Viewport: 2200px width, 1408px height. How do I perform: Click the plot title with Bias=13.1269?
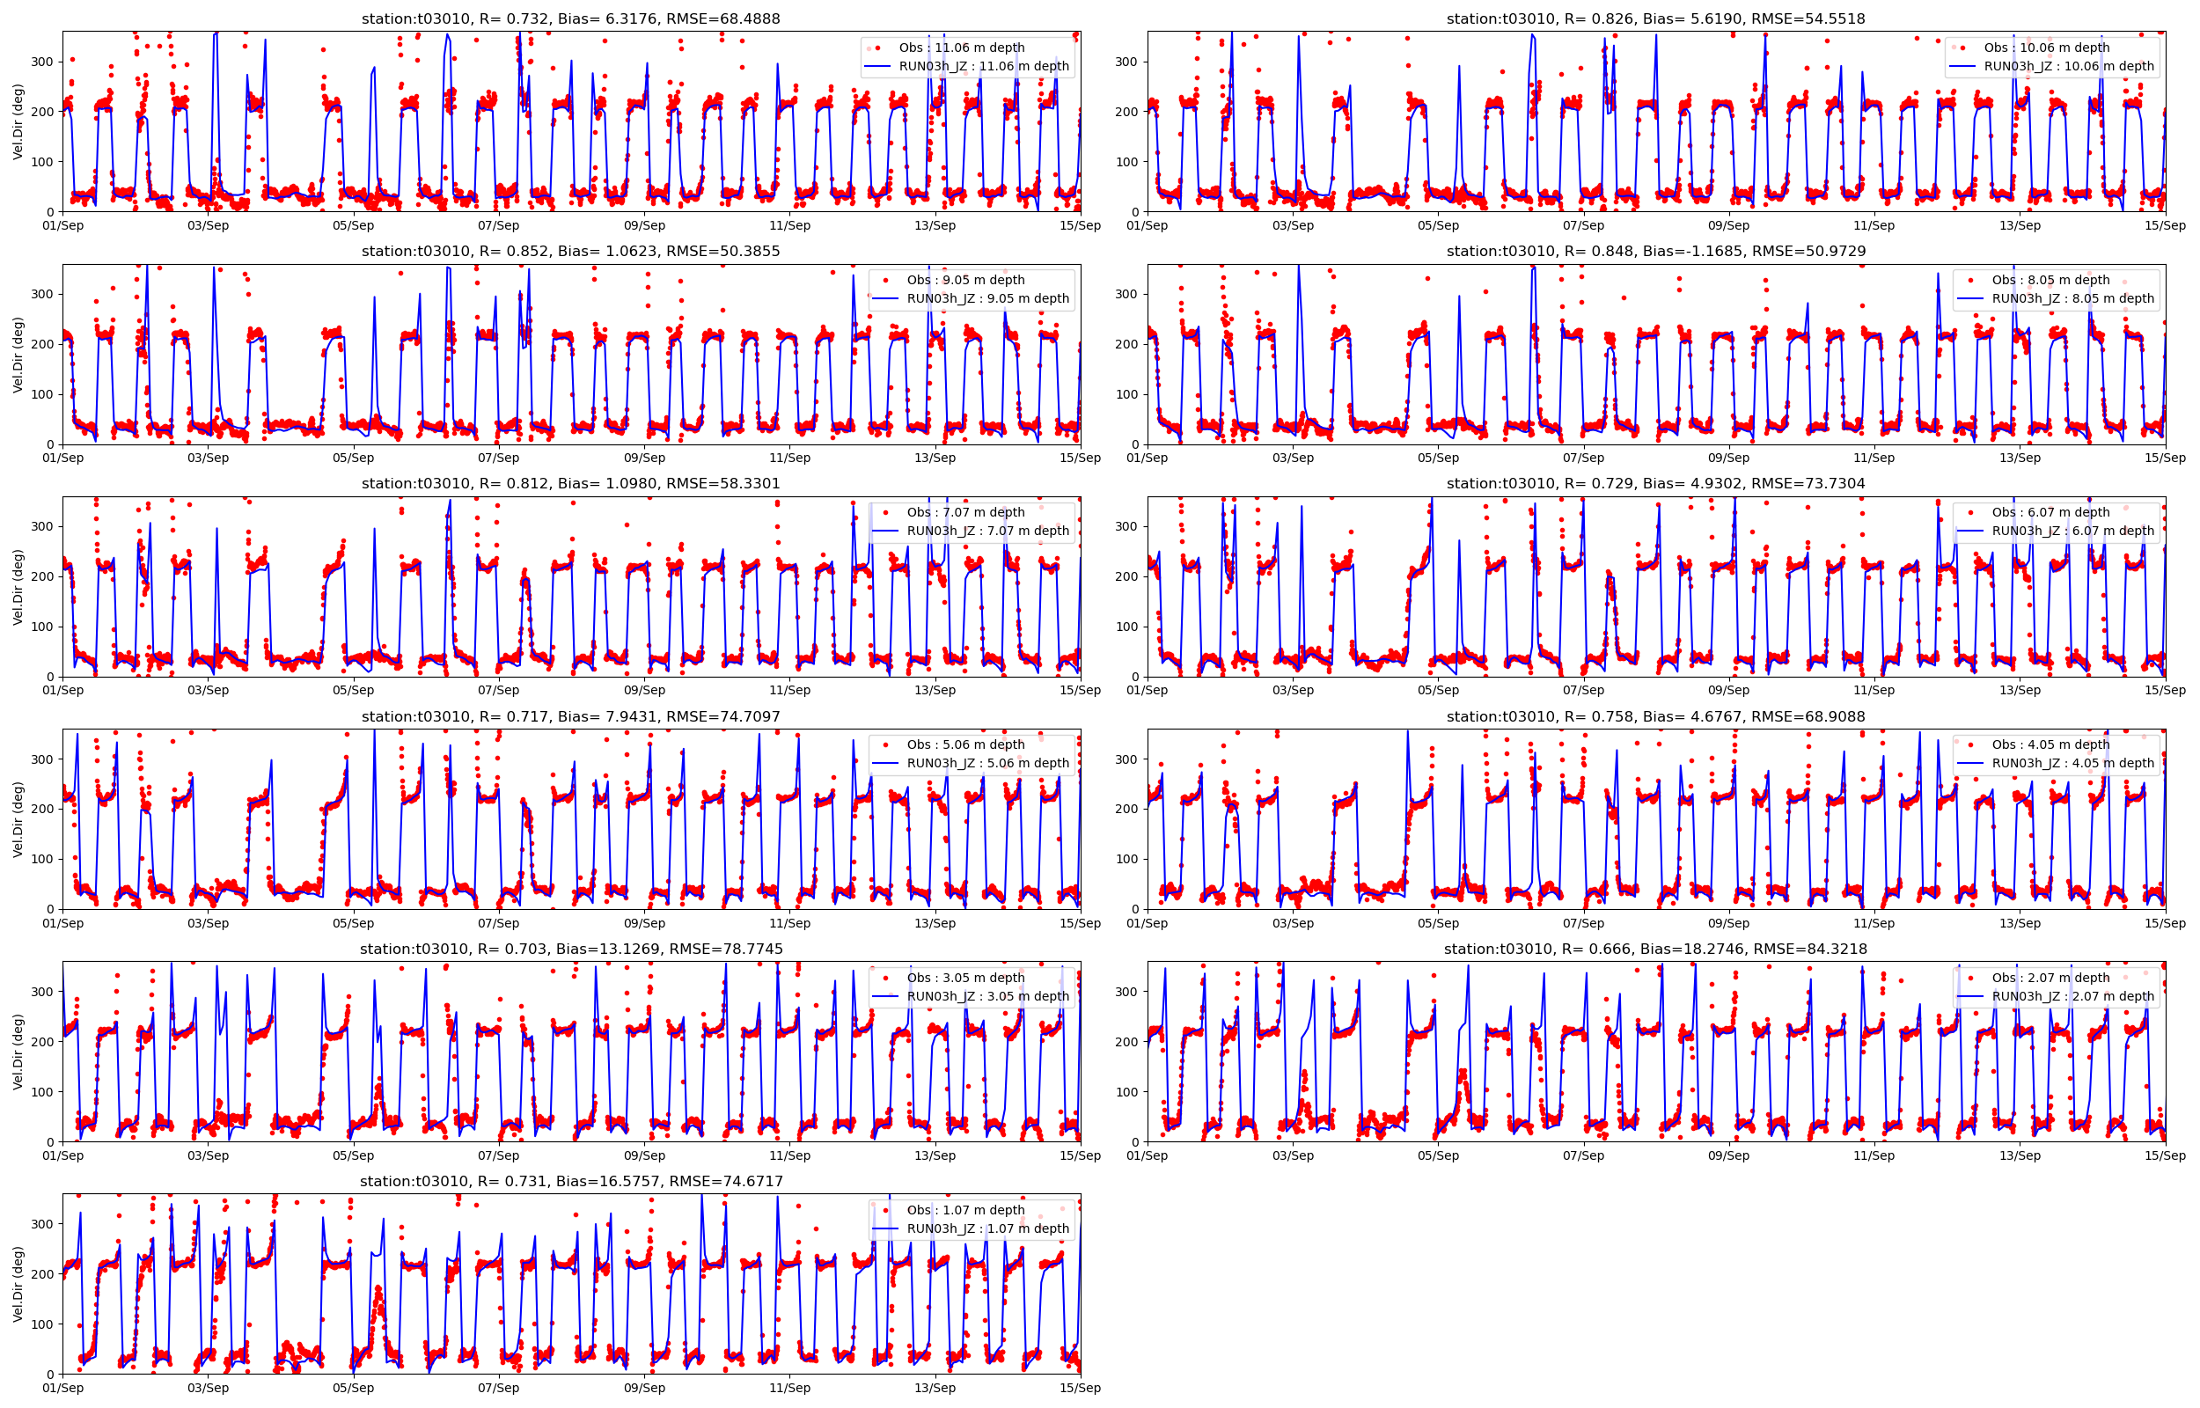pos(570,949)
